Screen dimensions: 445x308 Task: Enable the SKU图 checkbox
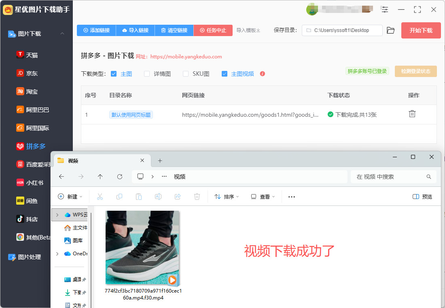pyautogui.click(x=186, y=74)
